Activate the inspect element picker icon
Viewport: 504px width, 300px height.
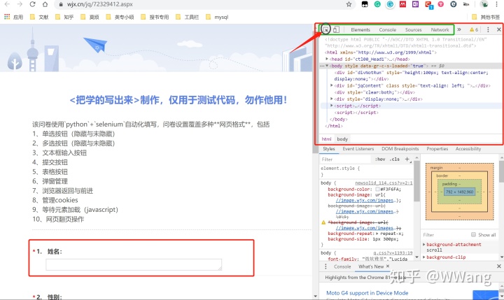coord(325,29)
